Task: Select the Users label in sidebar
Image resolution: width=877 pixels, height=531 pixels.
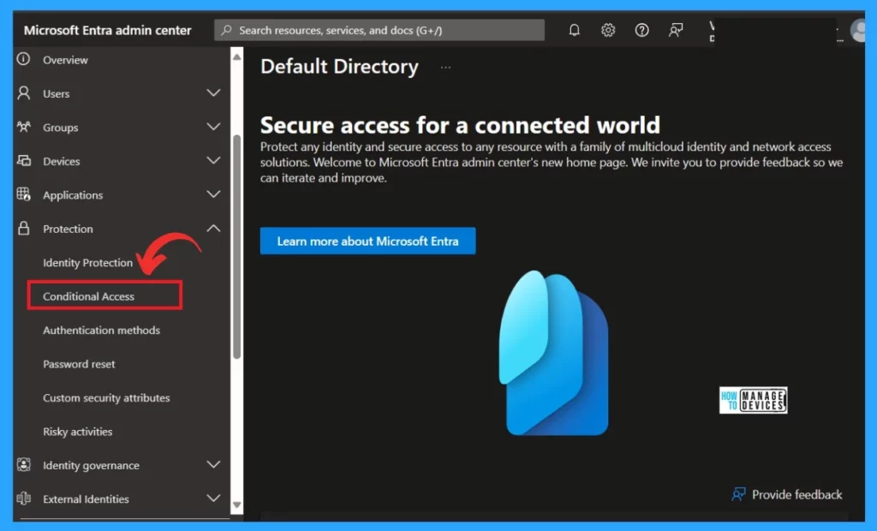Action: pyautogui.click(x=56, y=93)
